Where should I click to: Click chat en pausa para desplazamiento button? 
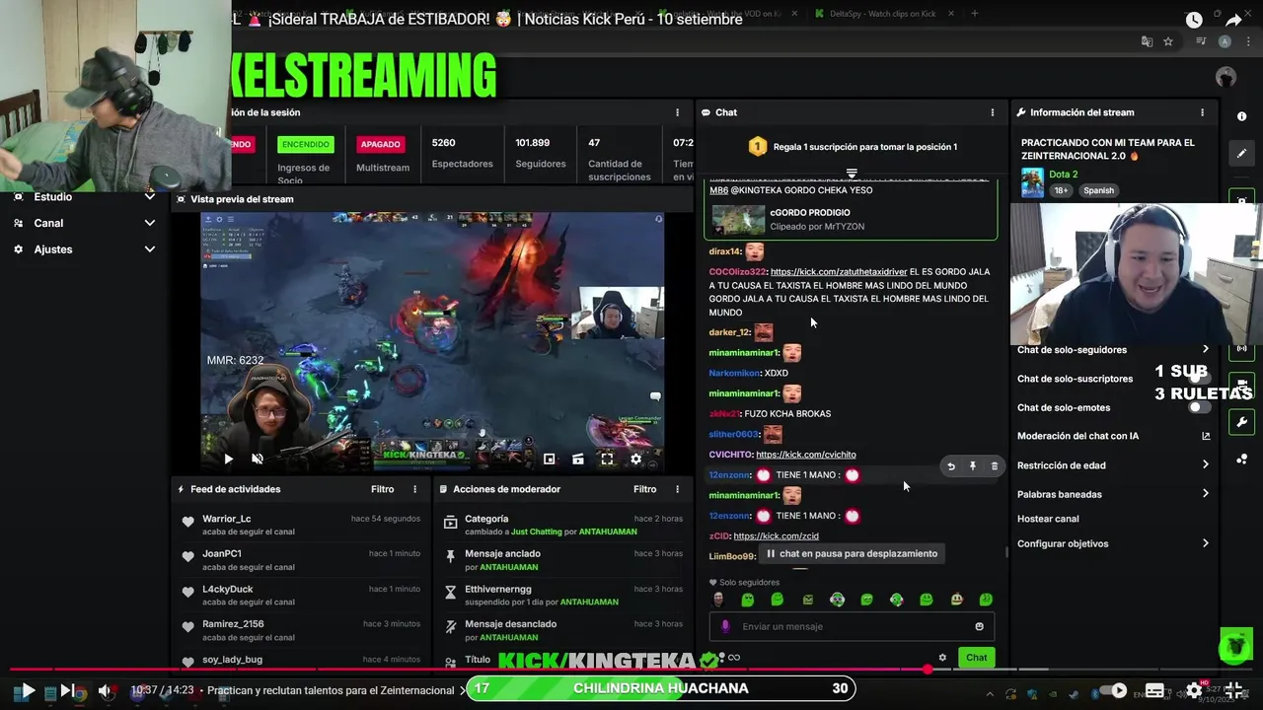852,553
